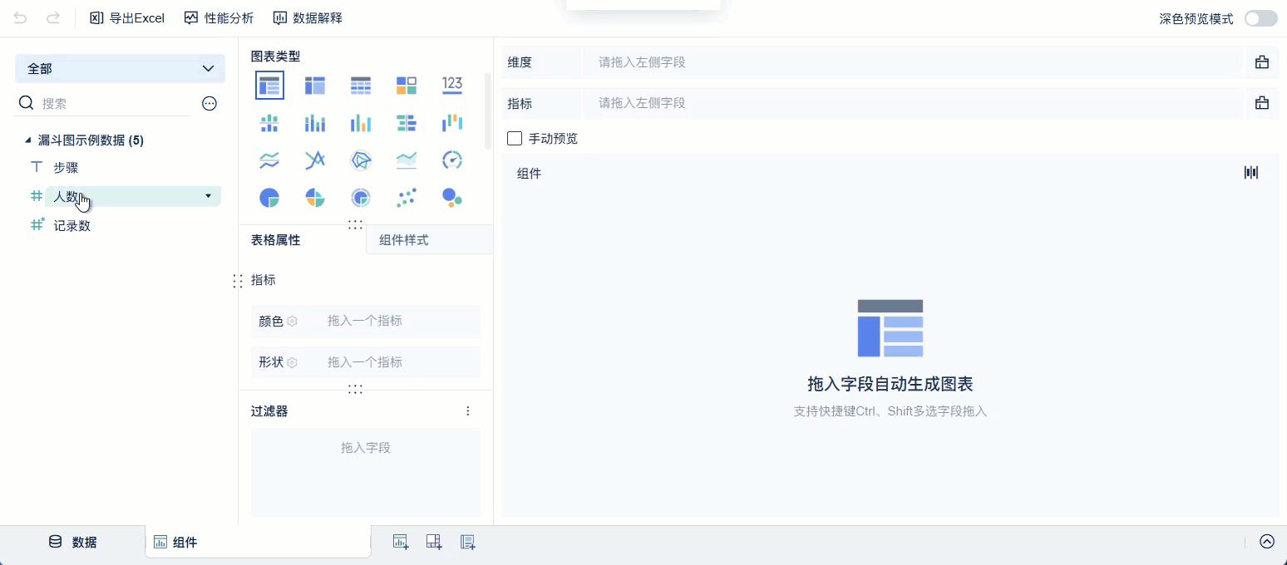Select the radar chart icon

click(361, 160)
